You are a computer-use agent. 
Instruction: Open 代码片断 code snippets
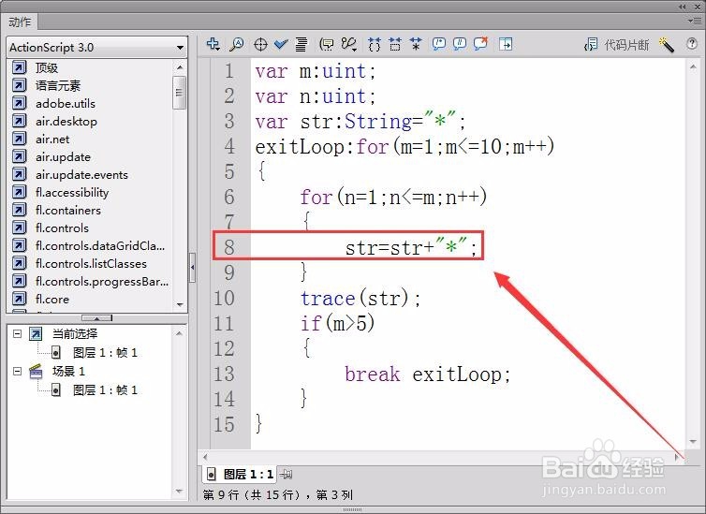point(616,45)
